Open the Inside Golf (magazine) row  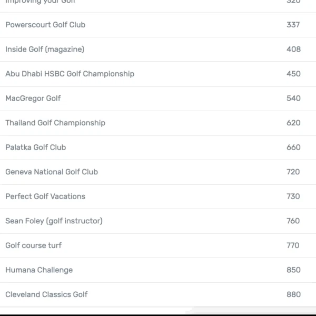pyautogui.click(x=45, y=50)
